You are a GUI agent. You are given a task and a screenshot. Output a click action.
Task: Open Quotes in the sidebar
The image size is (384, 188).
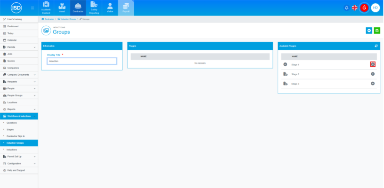coord(19,61)
